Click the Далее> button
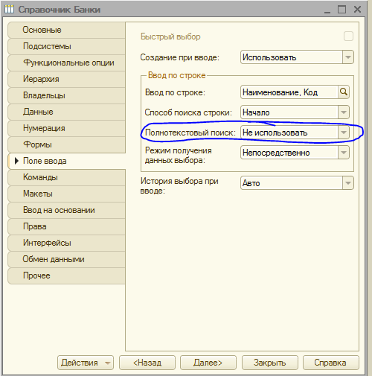Image resolution: width=372 pixels, height=376 pixels. pos(208,363)
